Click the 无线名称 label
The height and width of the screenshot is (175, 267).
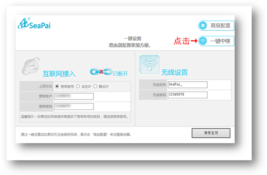(159, 85)
